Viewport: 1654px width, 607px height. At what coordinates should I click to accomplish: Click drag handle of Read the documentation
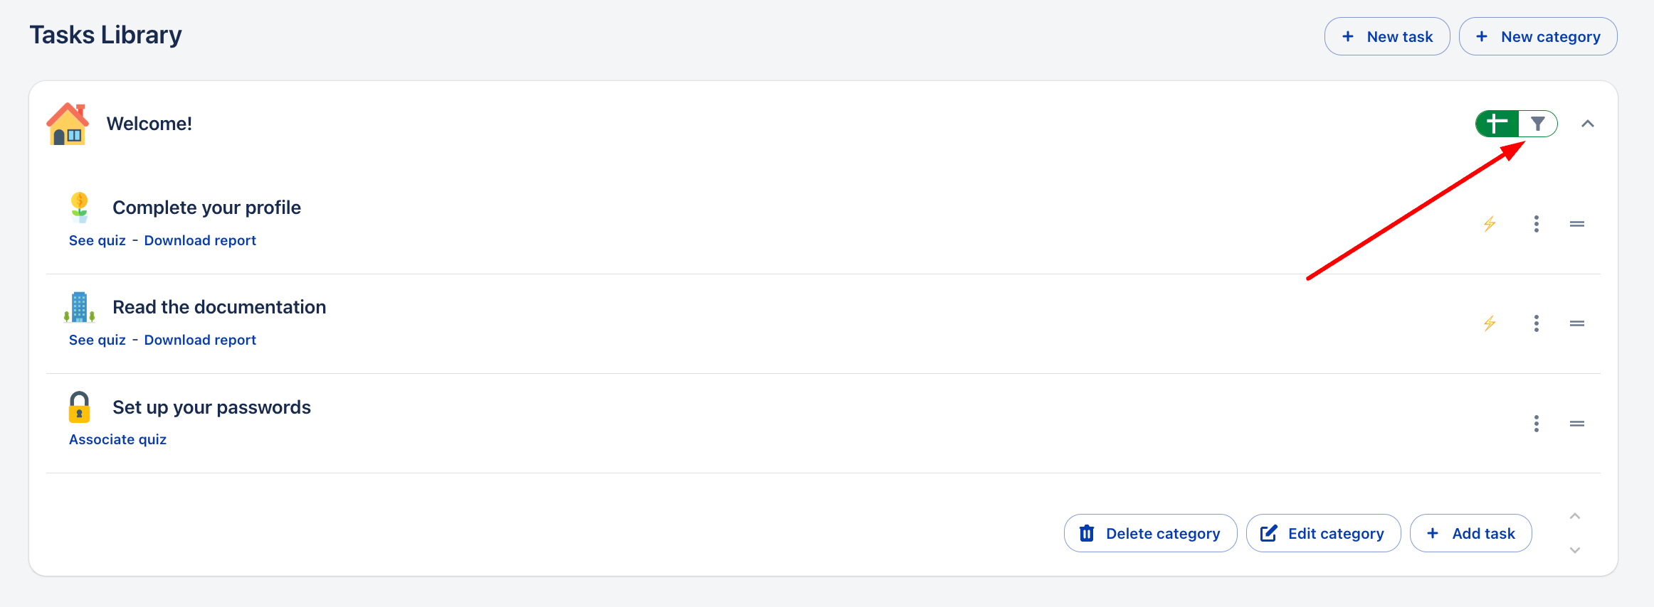pyautogui.click(x=1577, y=323)
